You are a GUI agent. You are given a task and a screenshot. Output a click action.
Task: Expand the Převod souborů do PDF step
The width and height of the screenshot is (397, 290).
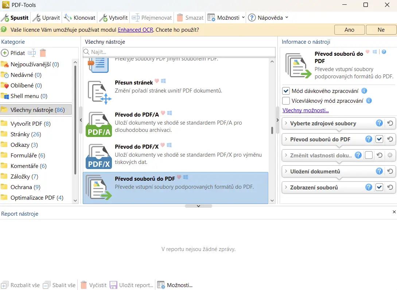286,139
